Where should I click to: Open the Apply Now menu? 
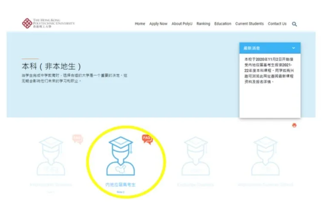158,24
